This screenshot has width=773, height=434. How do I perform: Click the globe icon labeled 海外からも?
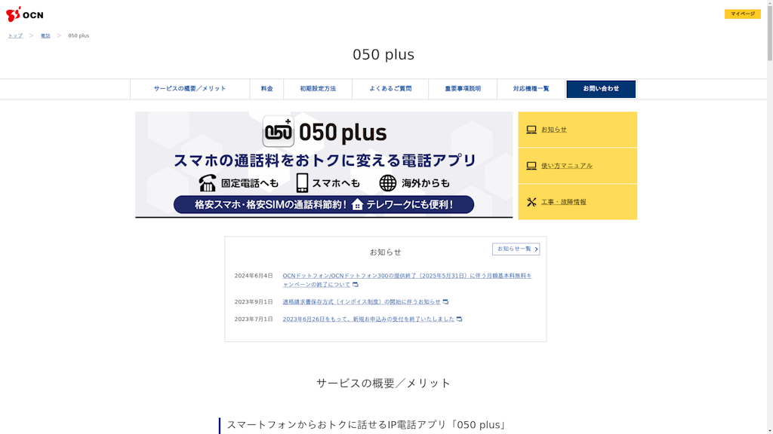[x=387, y=182]
